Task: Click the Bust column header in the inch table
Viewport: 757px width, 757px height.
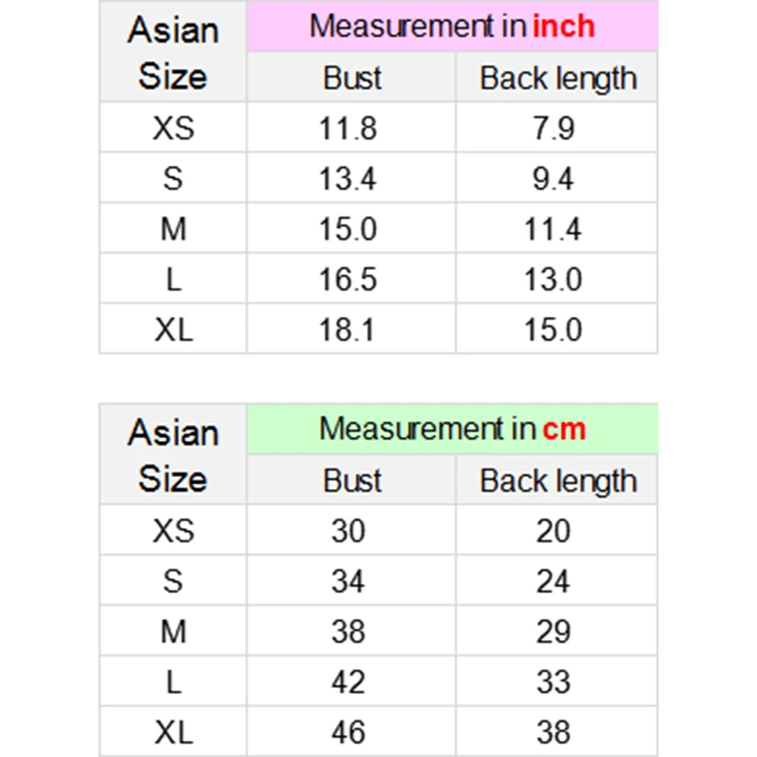Action: (x=352, y=78)
